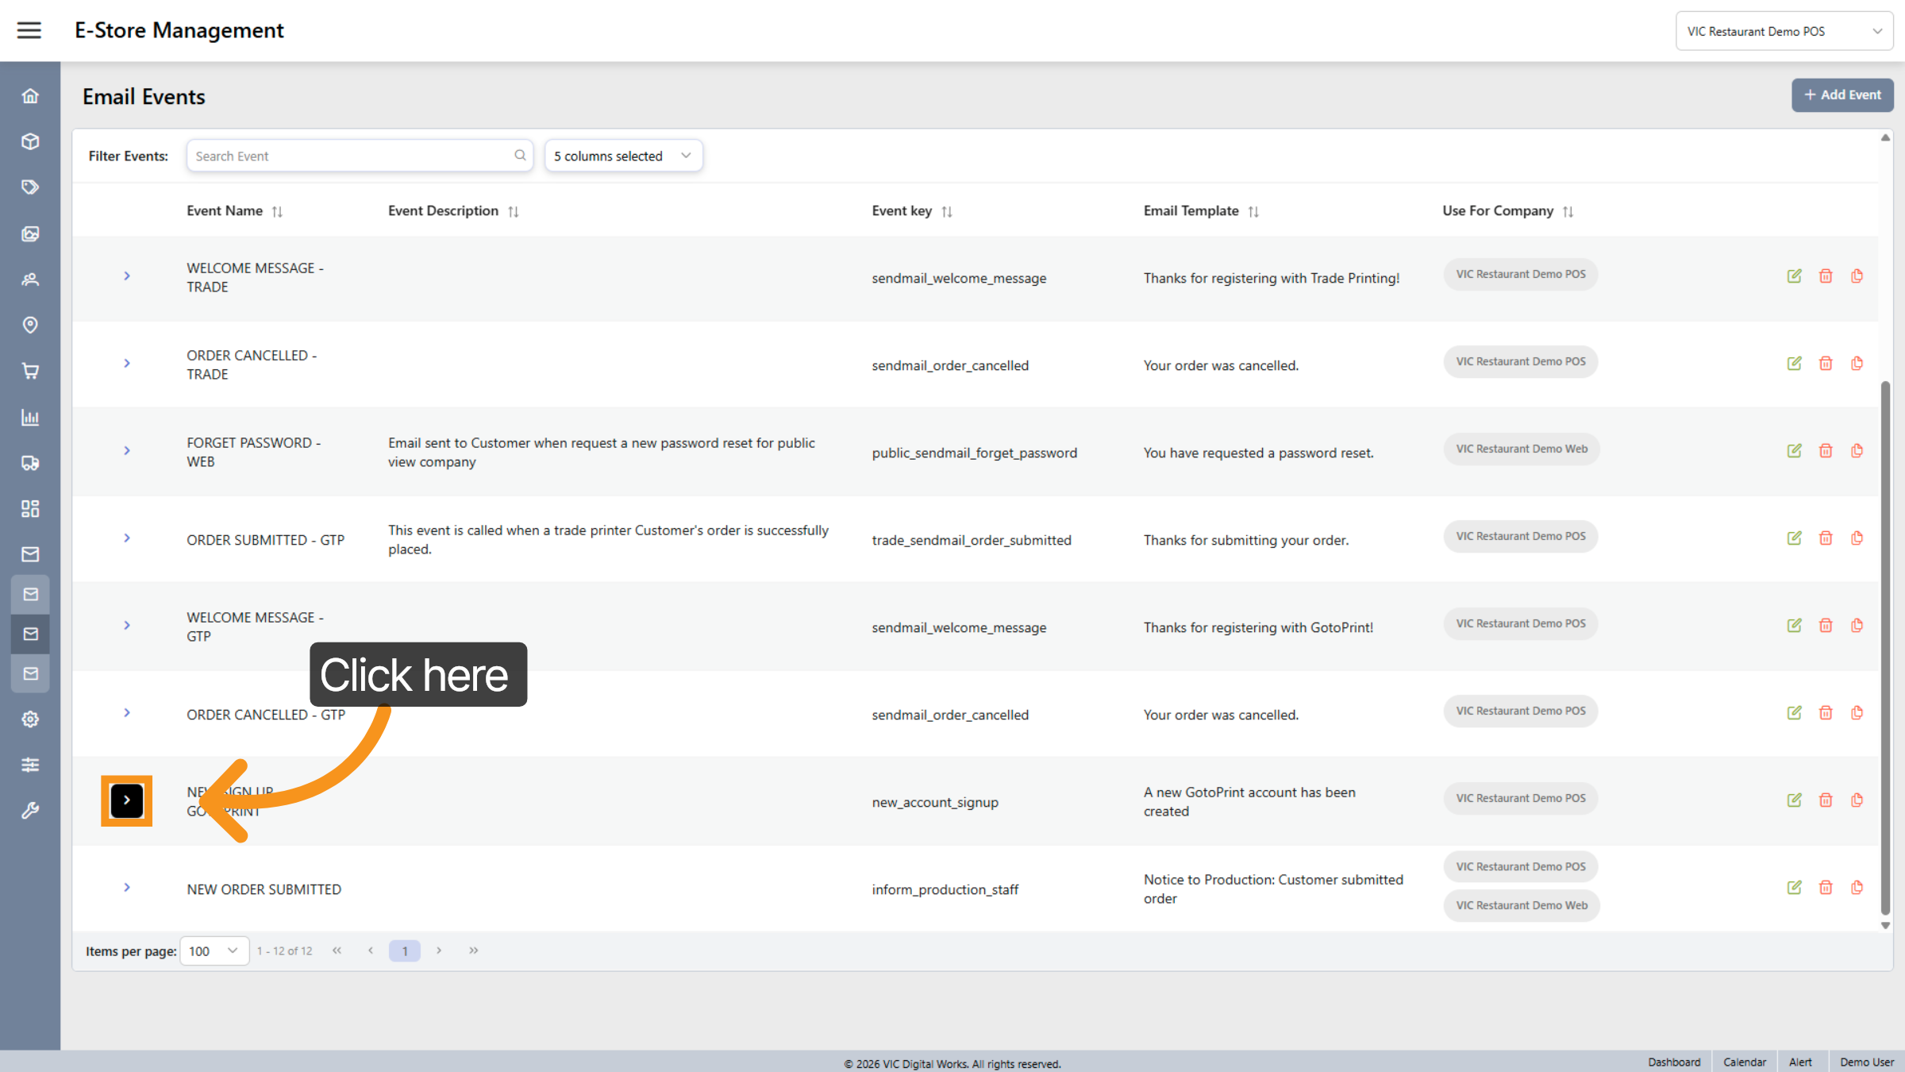Viewport: 1905px width, 1072px height.
Task: Expand the NEW ORDER SUBMITTED row
Action: click(x=127, y=887)
